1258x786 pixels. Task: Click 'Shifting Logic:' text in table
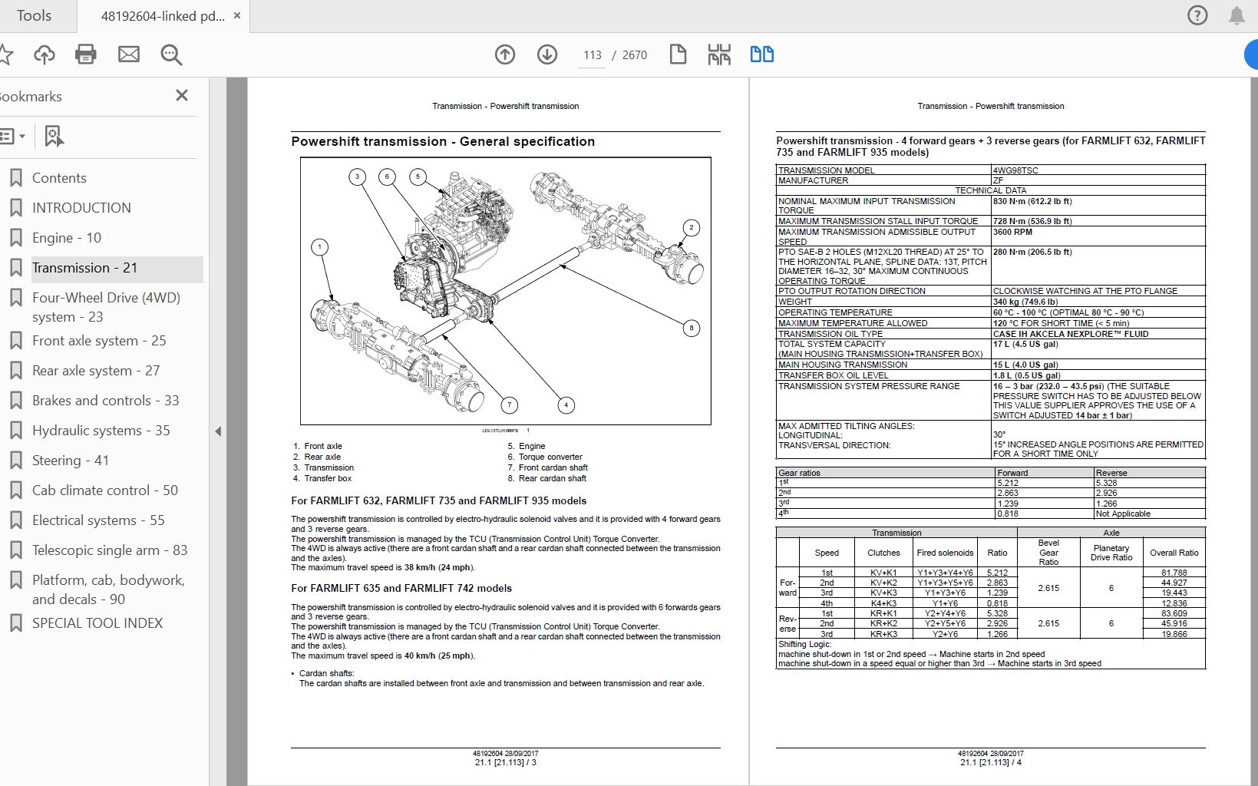coord(804,644)
